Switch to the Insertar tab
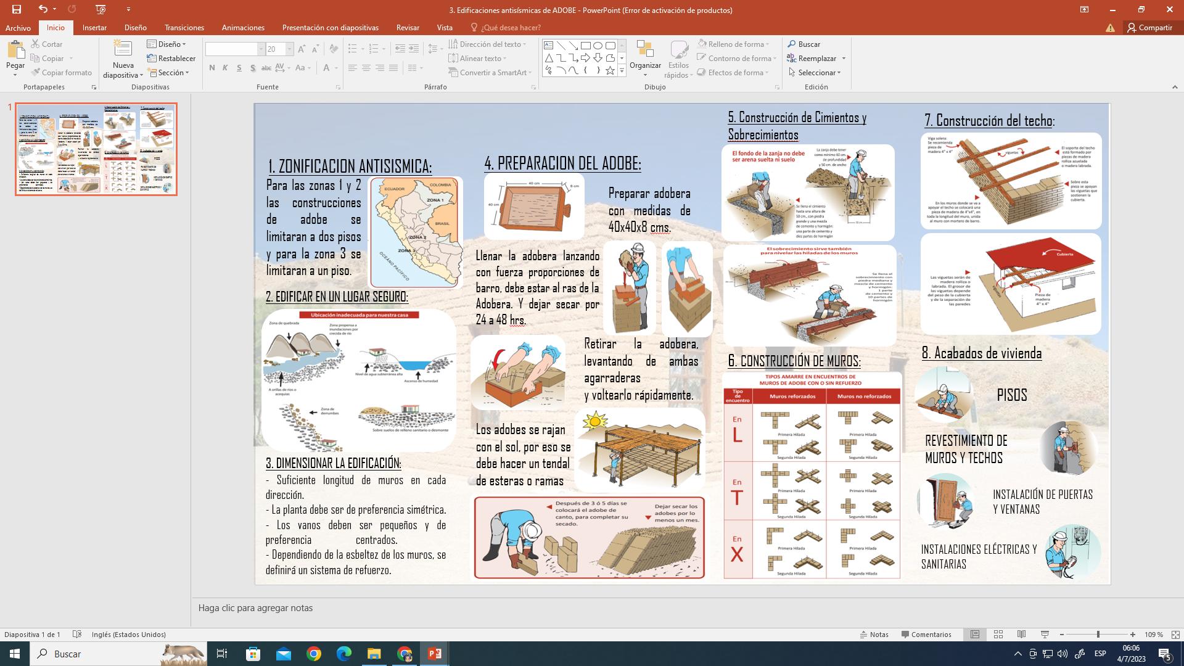 click(94, 28)
